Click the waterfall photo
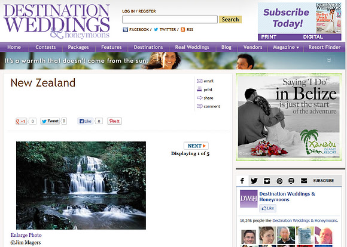 point(81,186)
